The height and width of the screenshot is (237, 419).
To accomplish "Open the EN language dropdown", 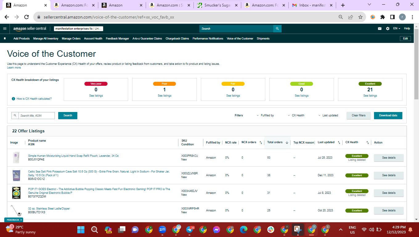I will click(397, 28).
